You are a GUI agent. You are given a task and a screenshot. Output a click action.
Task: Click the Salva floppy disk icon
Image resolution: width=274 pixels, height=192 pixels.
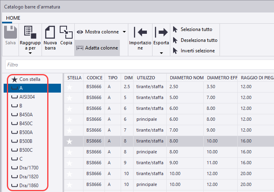click(10, 33)
